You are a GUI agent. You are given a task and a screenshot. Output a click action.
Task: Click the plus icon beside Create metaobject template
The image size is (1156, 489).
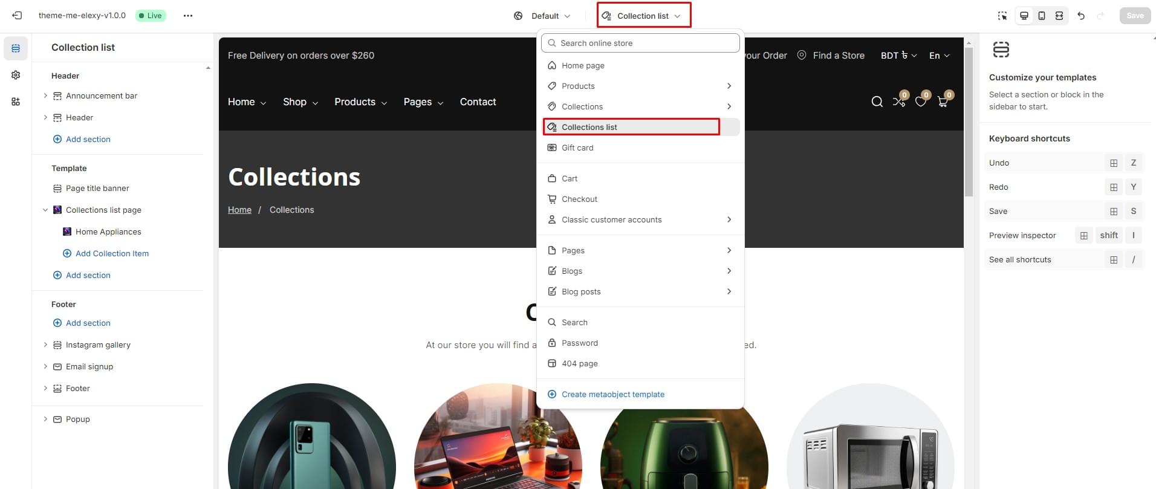(x=552, y=394)
